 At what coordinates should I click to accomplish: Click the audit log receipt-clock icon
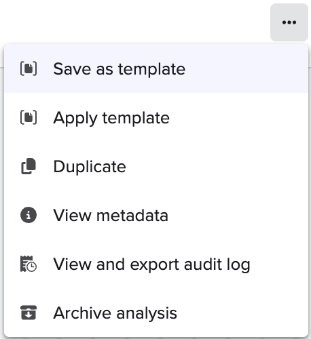[29, 264]
